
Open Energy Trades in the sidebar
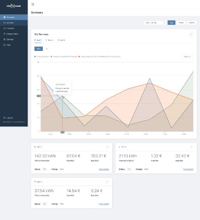click(12, 34)
